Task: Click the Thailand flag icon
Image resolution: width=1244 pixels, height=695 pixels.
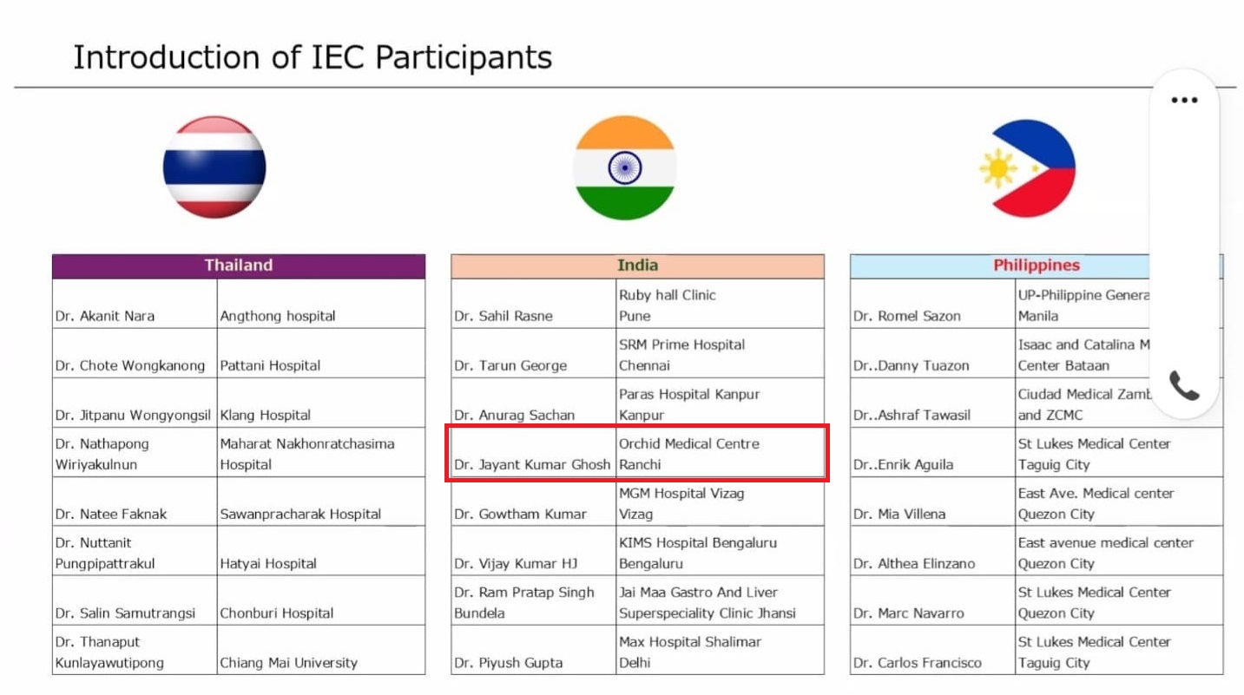Action: [214, 167]
